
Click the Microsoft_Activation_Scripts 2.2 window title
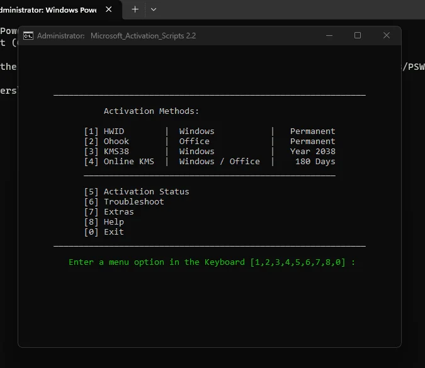143,36
